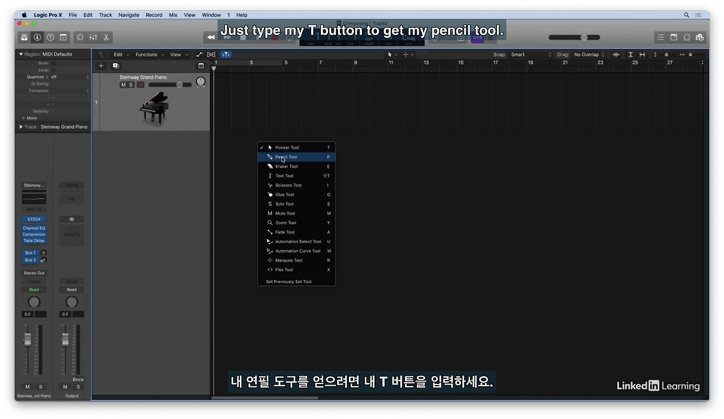Screen dimensions: 724x419
Task: Toggle the Catch Playhead blue icon
Action: tap(226, 55)
